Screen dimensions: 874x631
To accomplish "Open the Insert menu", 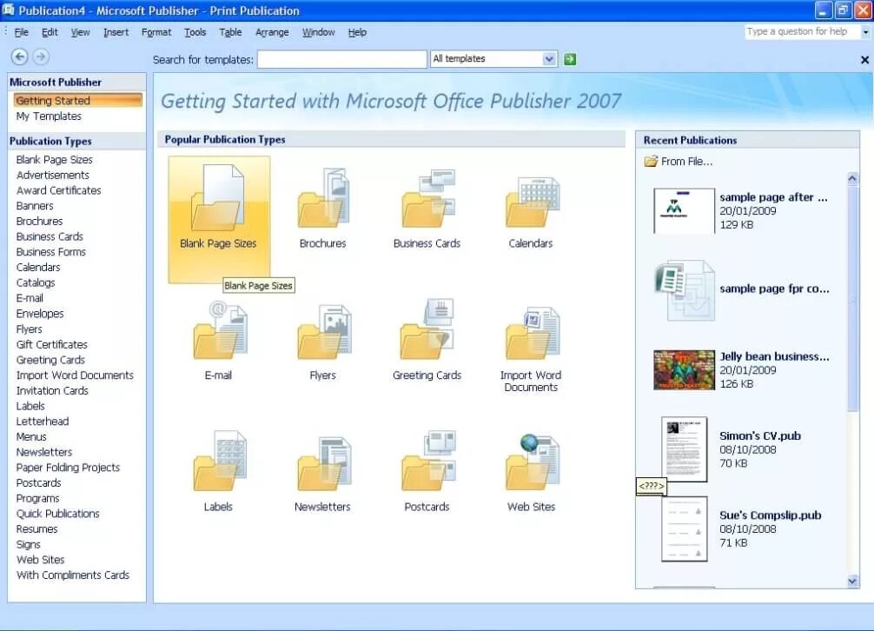I will tap(116, 32).
